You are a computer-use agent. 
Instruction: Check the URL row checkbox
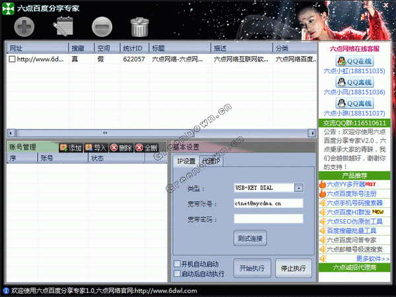tap(12, 59)
